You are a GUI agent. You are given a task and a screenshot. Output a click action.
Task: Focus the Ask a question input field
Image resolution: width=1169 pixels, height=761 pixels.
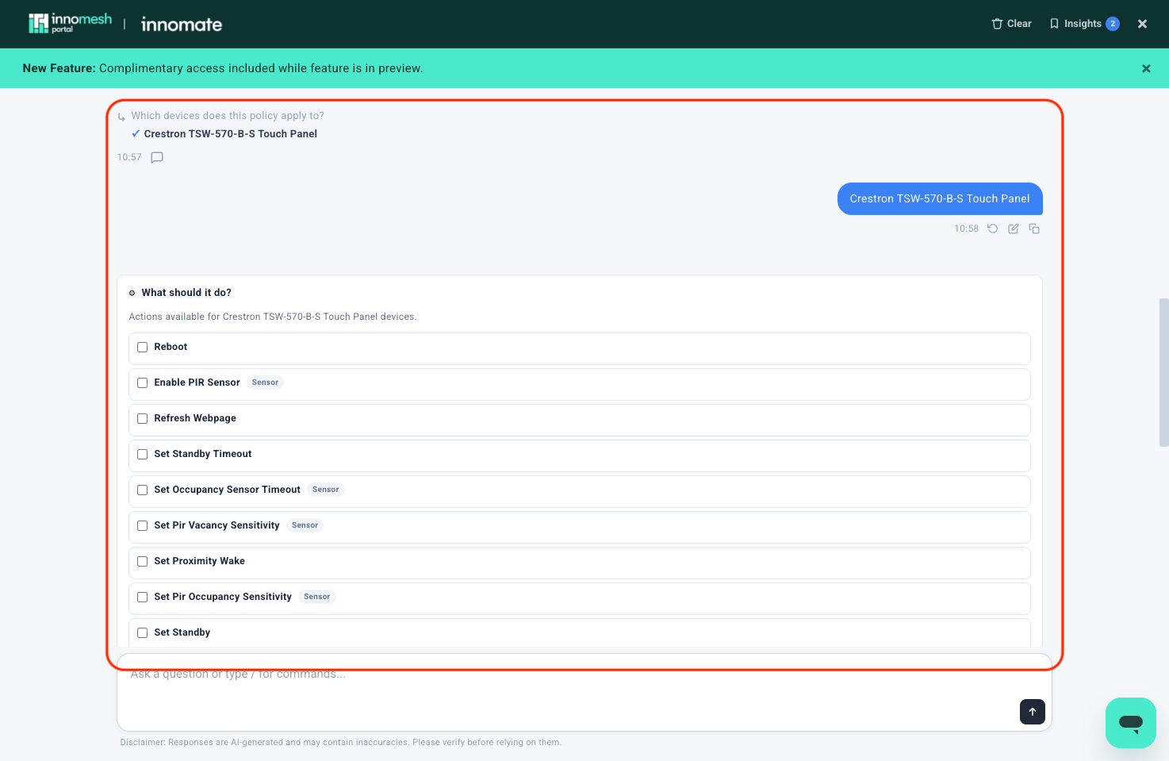click(x=584, y=692)
